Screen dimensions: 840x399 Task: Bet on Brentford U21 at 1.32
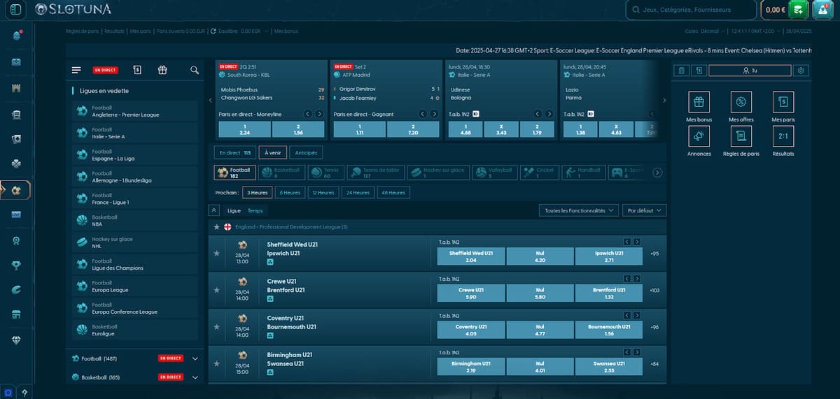coord(608,293)
